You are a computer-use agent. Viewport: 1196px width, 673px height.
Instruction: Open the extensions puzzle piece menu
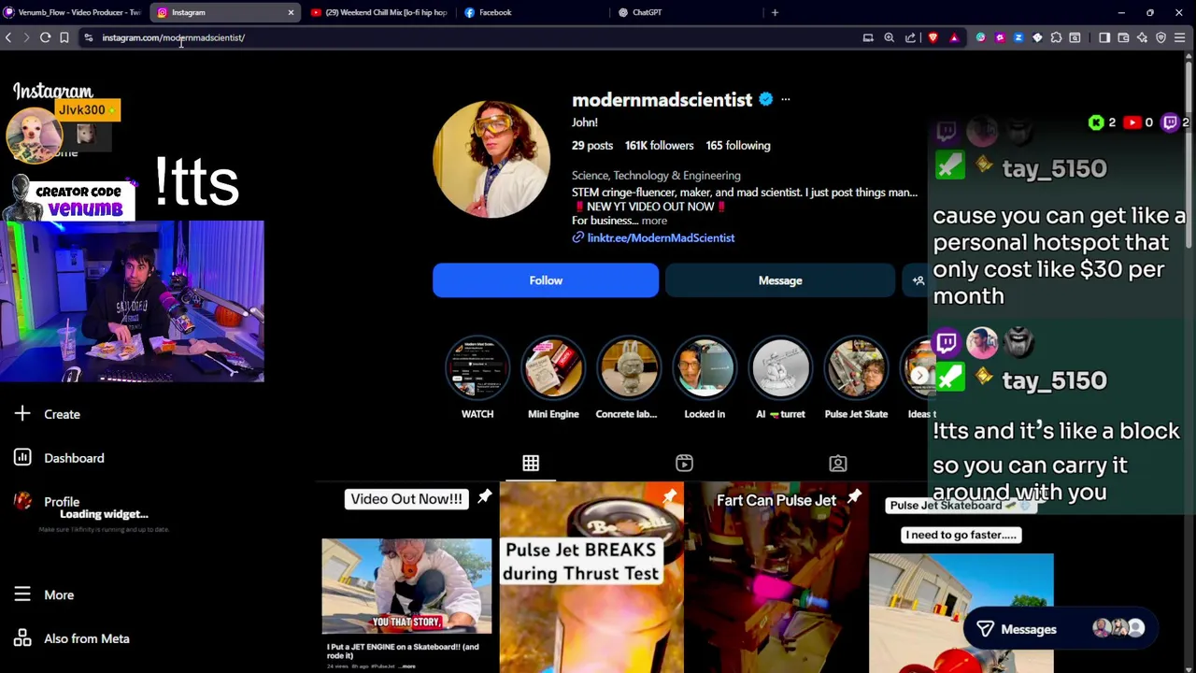tap(1056, 37)
